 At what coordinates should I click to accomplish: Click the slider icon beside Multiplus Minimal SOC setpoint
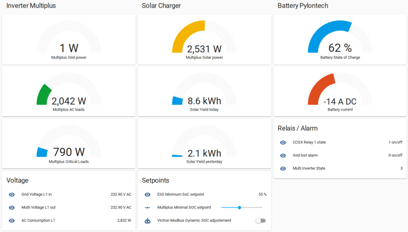[147, 208]
